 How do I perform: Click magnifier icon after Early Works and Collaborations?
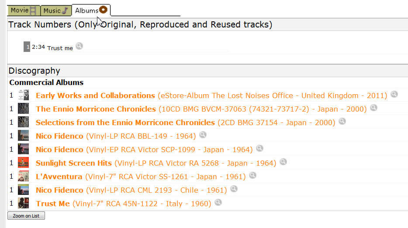(394, 94)
